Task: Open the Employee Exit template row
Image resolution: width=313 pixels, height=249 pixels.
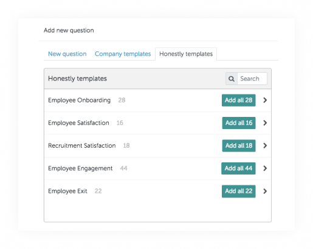Action: click(157, 191)
